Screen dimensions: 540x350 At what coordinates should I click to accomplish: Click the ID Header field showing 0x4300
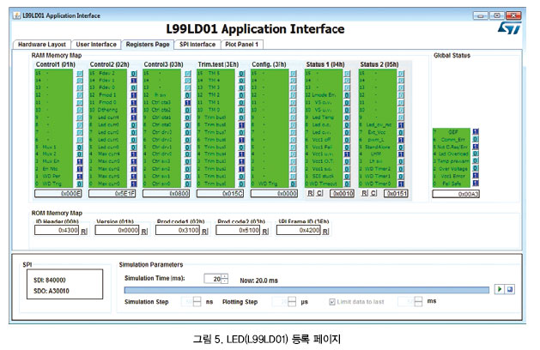[57, 230]
